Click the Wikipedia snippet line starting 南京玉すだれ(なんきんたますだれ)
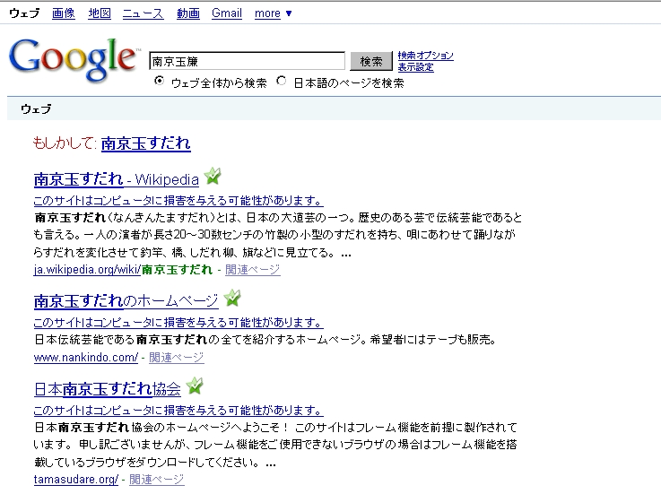This screenshot has width=661, height=494. tap(278, 218)
